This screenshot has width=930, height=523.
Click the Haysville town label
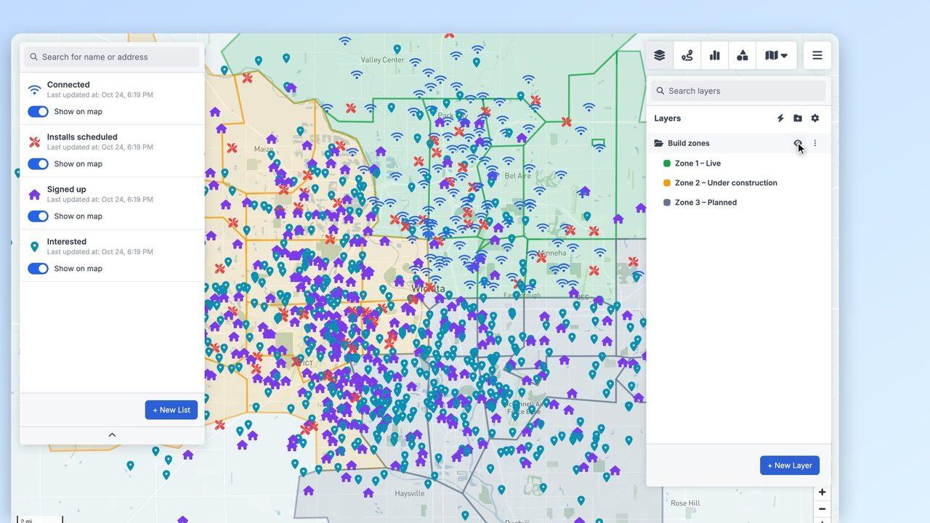tap(409, 494)
